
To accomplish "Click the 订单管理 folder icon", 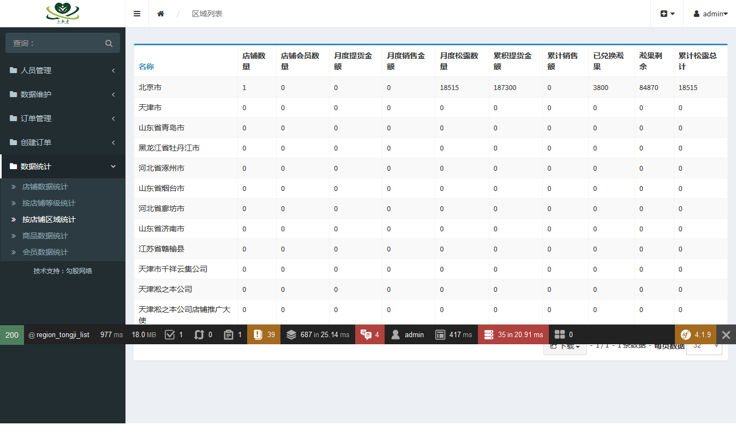I will [14, 118].
